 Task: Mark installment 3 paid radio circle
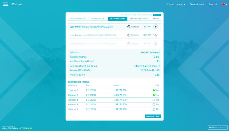154,100
